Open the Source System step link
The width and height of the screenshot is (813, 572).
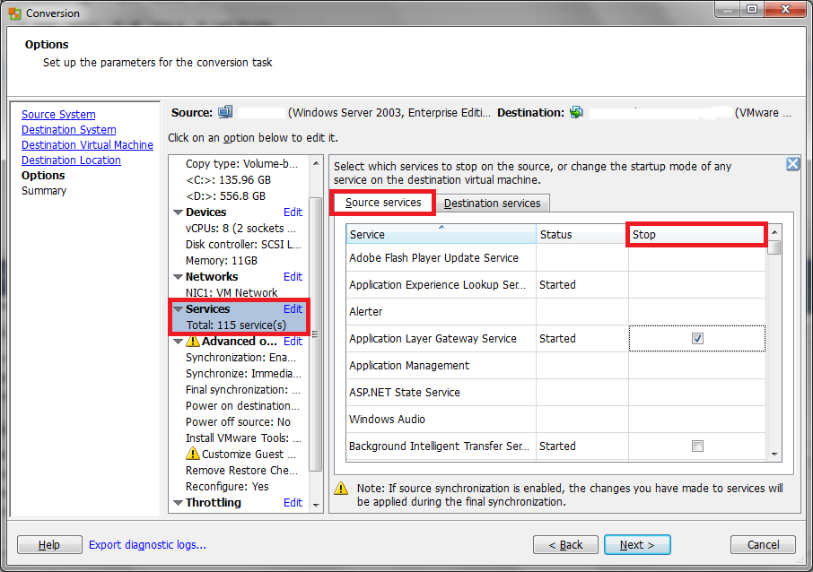pyautogui.click(x=58, y=115)
